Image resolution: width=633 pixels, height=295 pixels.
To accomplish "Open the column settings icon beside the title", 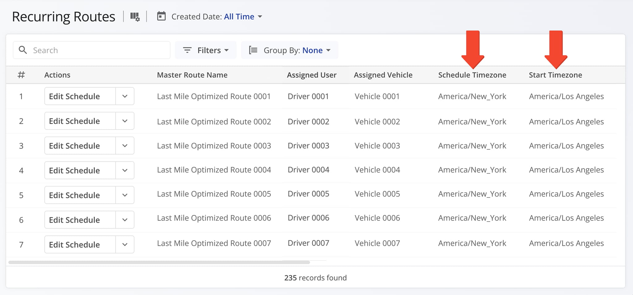I will tap(135, 17).
